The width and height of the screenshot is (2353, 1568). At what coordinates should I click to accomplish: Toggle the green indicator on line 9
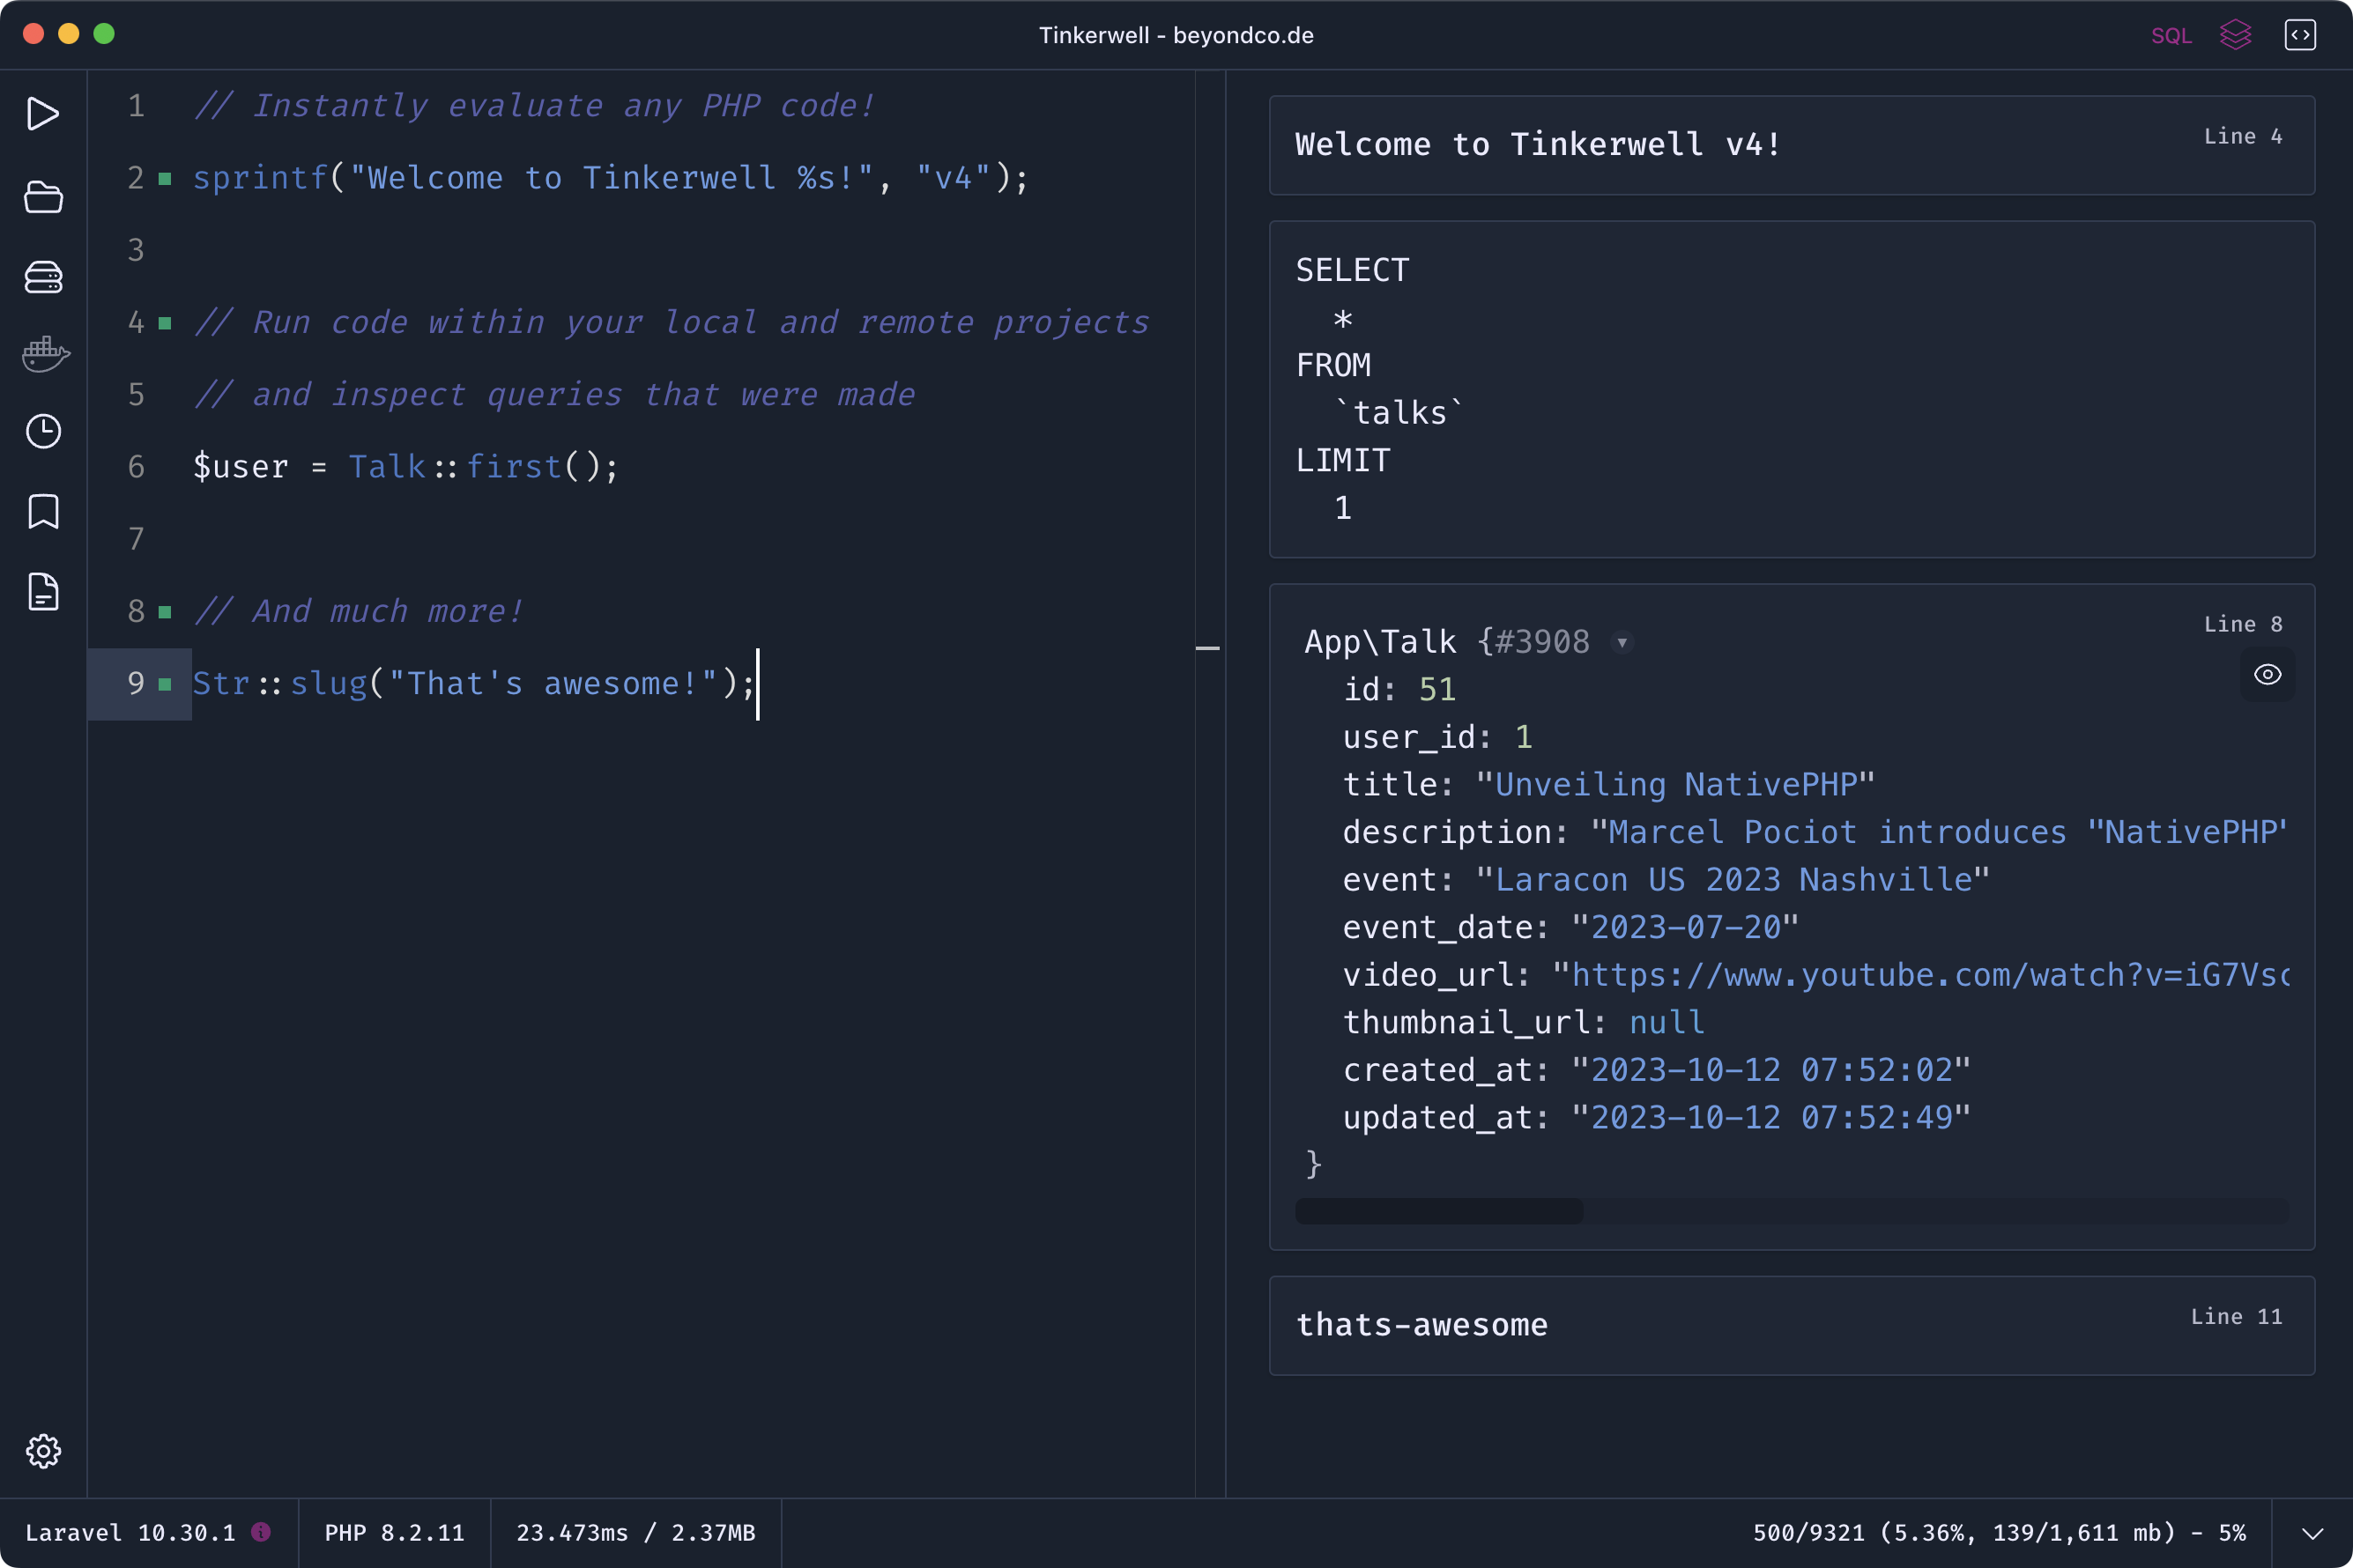[165, 683]
